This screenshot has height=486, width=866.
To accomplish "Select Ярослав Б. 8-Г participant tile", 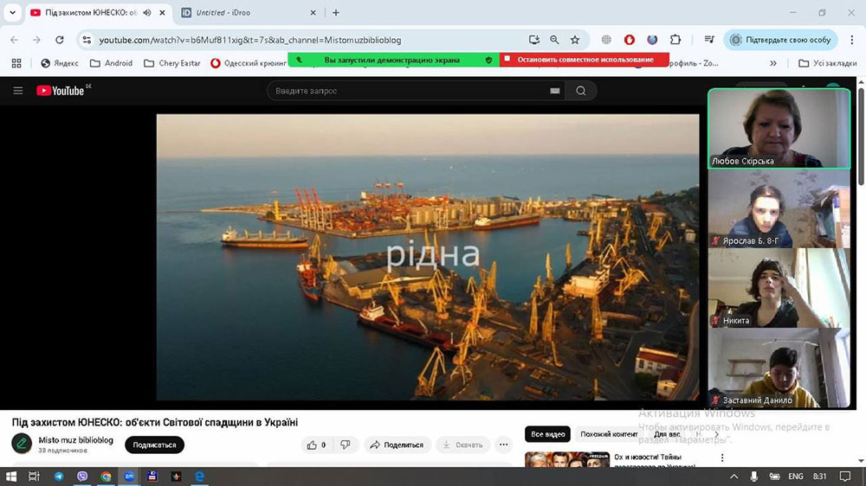I will [x=779, y=208].
